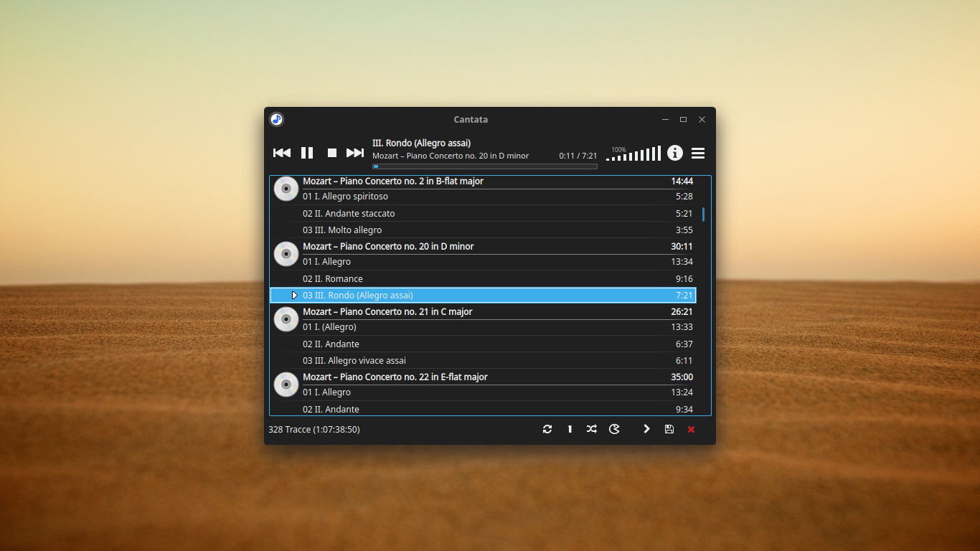
Task: Click the 328 Tracce status text
Action: (314, 430)
